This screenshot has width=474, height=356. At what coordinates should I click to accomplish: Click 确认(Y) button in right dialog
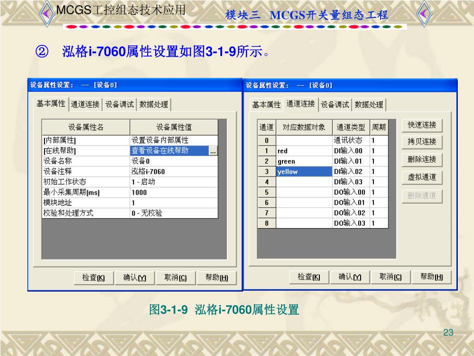coord(350,277)
